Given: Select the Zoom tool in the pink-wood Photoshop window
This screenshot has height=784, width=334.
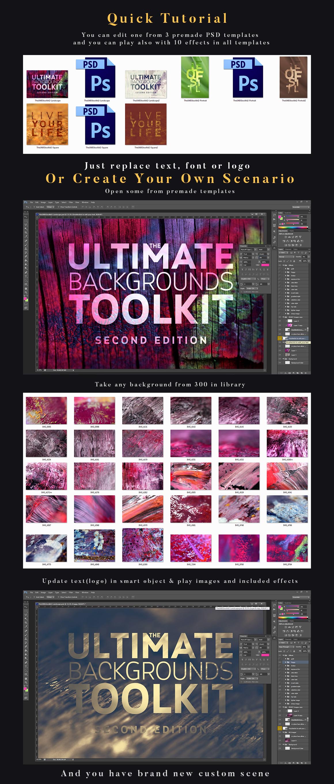Looking at the screenshot, I should point(26,292).
